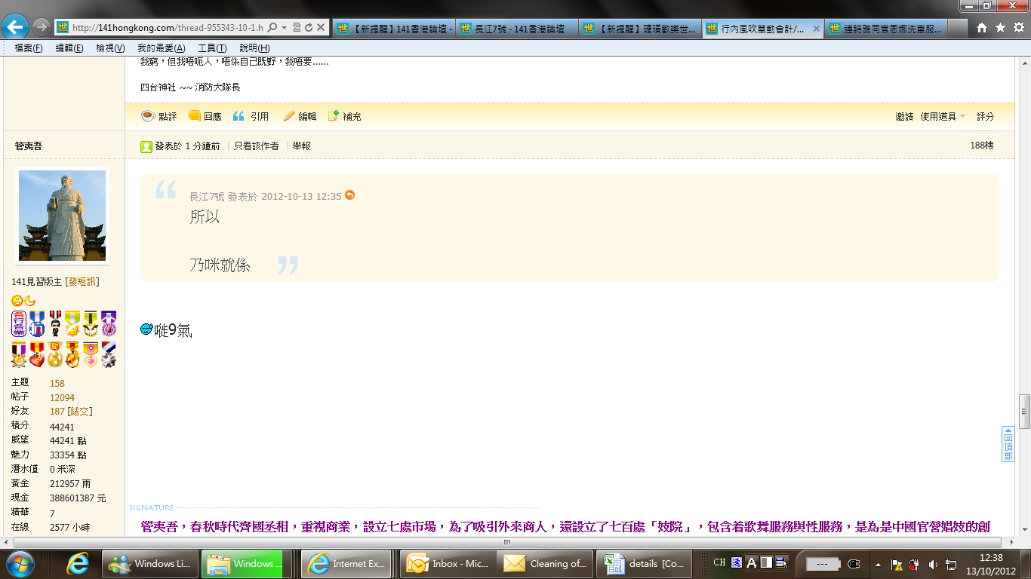The height and width of the screenshot is (579, 1031).
Task: Open the 使用道具 dropdown
Action: [938, 116]
